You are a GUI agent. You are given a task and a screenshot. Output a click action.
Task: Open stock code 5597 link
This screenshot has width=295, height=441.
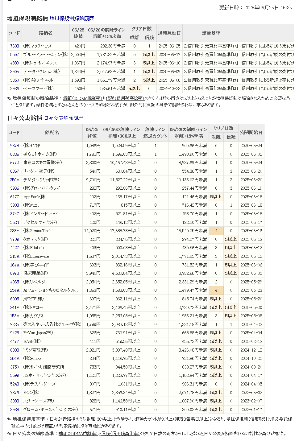15,55
